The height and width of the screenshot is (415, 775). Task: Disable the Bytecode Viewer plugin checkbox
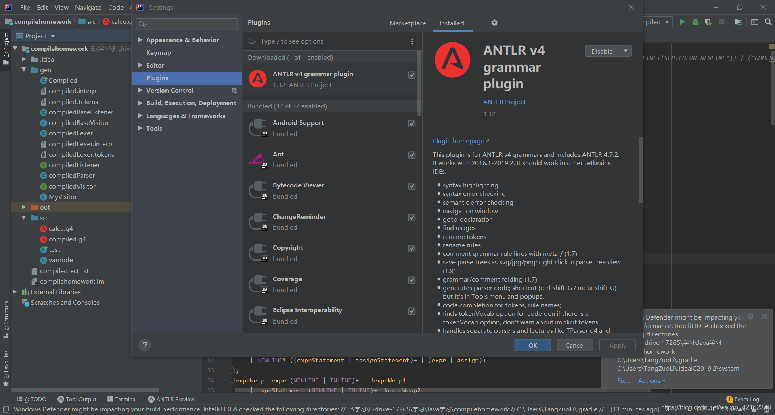coord(412,186)
